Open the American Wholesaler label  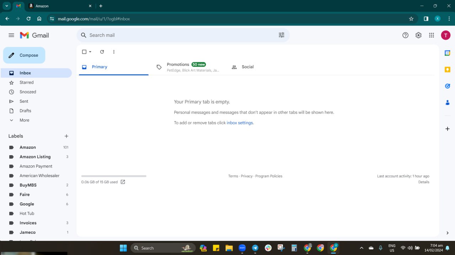tap(36, 176)
